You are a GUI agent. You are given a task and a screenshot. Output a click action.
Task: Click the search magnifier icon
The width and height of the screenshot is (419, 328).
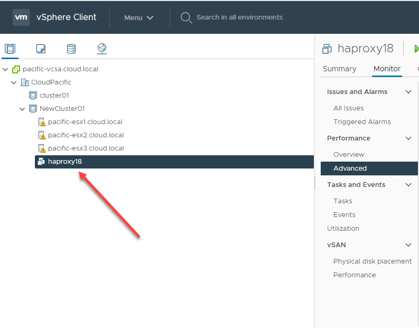point(186,17)
